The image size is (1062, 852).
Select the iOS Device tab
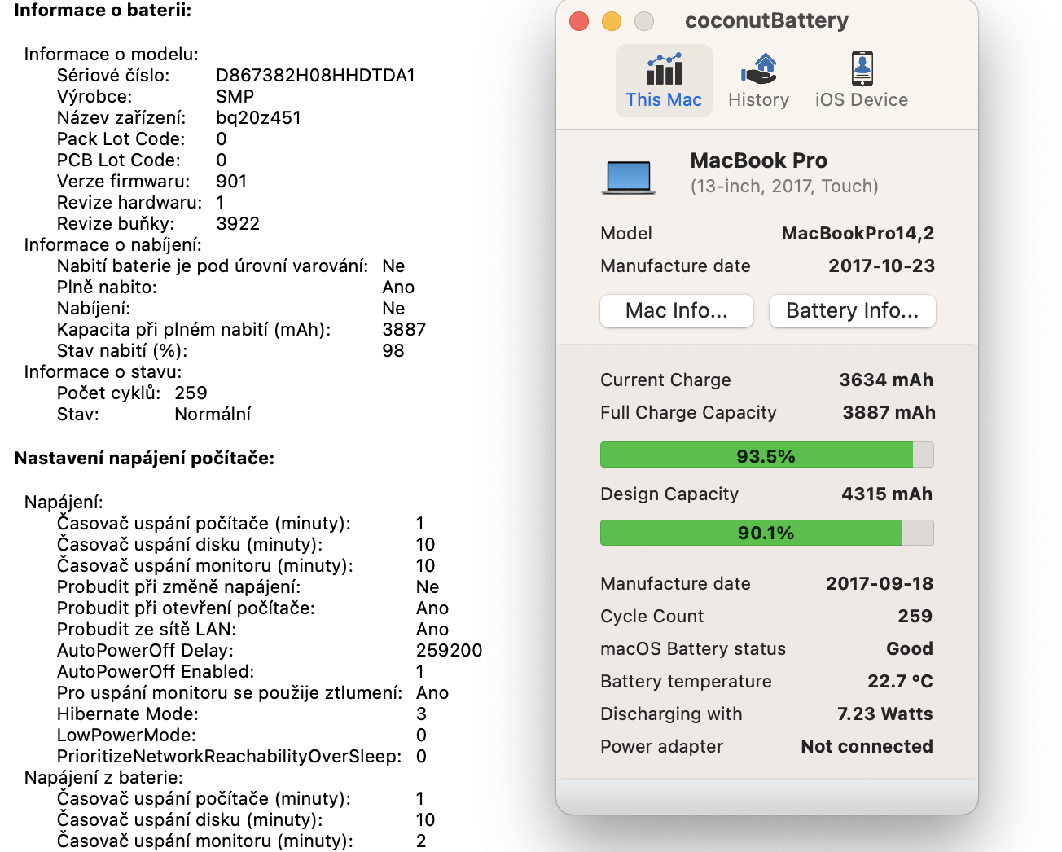coord(862,81)
